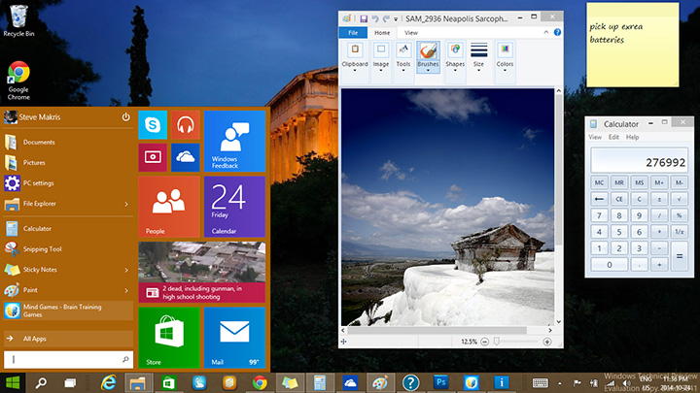This screenshot has height=393, width=700.
Task: Click the power button beside Steve Makris
Action: pos(125,117)
